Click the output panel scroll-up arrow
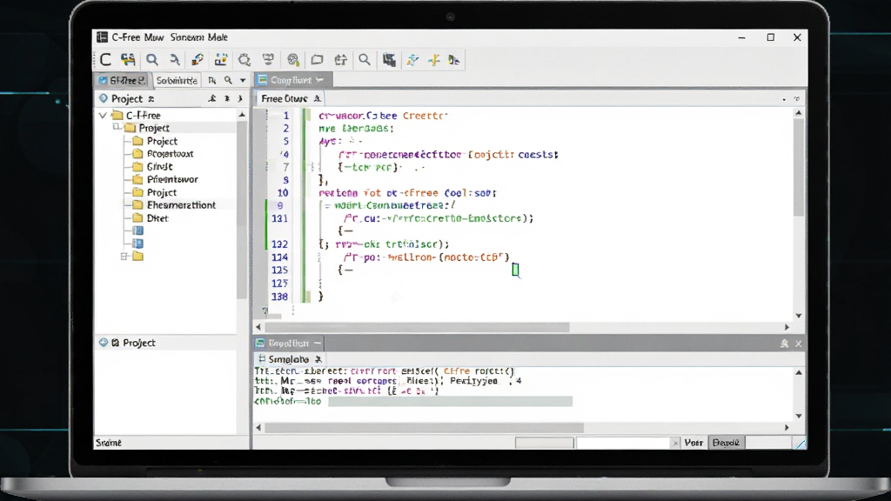Image resolution: width=891 pixels, height=501 pixels. pos(799,372)
